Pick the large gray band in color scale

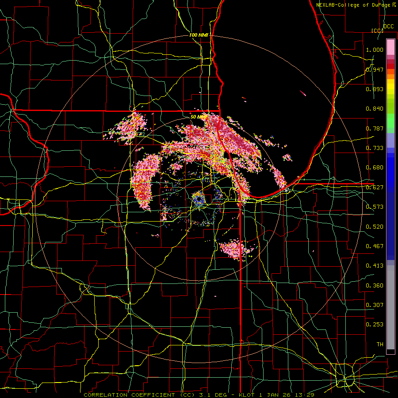[390, 307]
